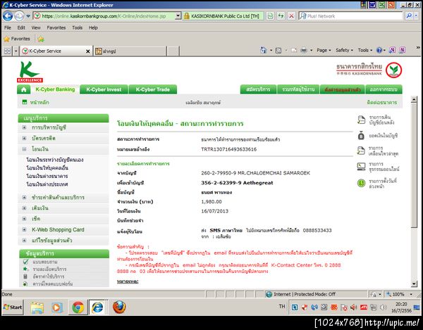Click the ติดต่อธนาคาร link

click(381, 103)
